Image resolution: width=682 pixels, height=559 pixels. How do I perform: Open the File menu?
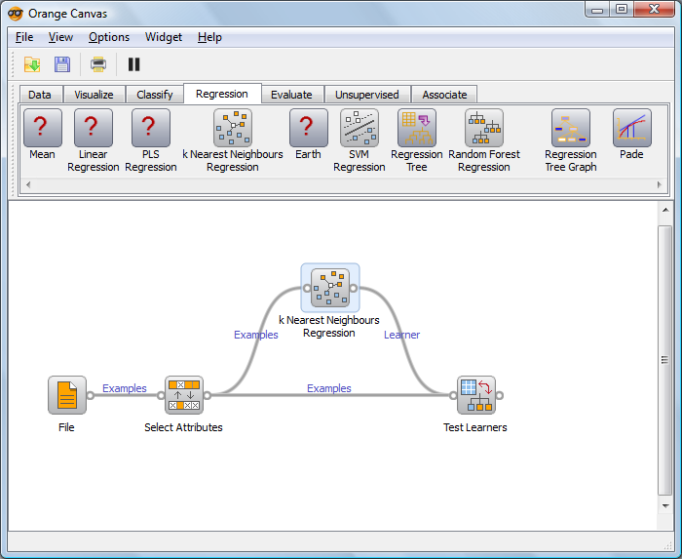pos(24,37)
